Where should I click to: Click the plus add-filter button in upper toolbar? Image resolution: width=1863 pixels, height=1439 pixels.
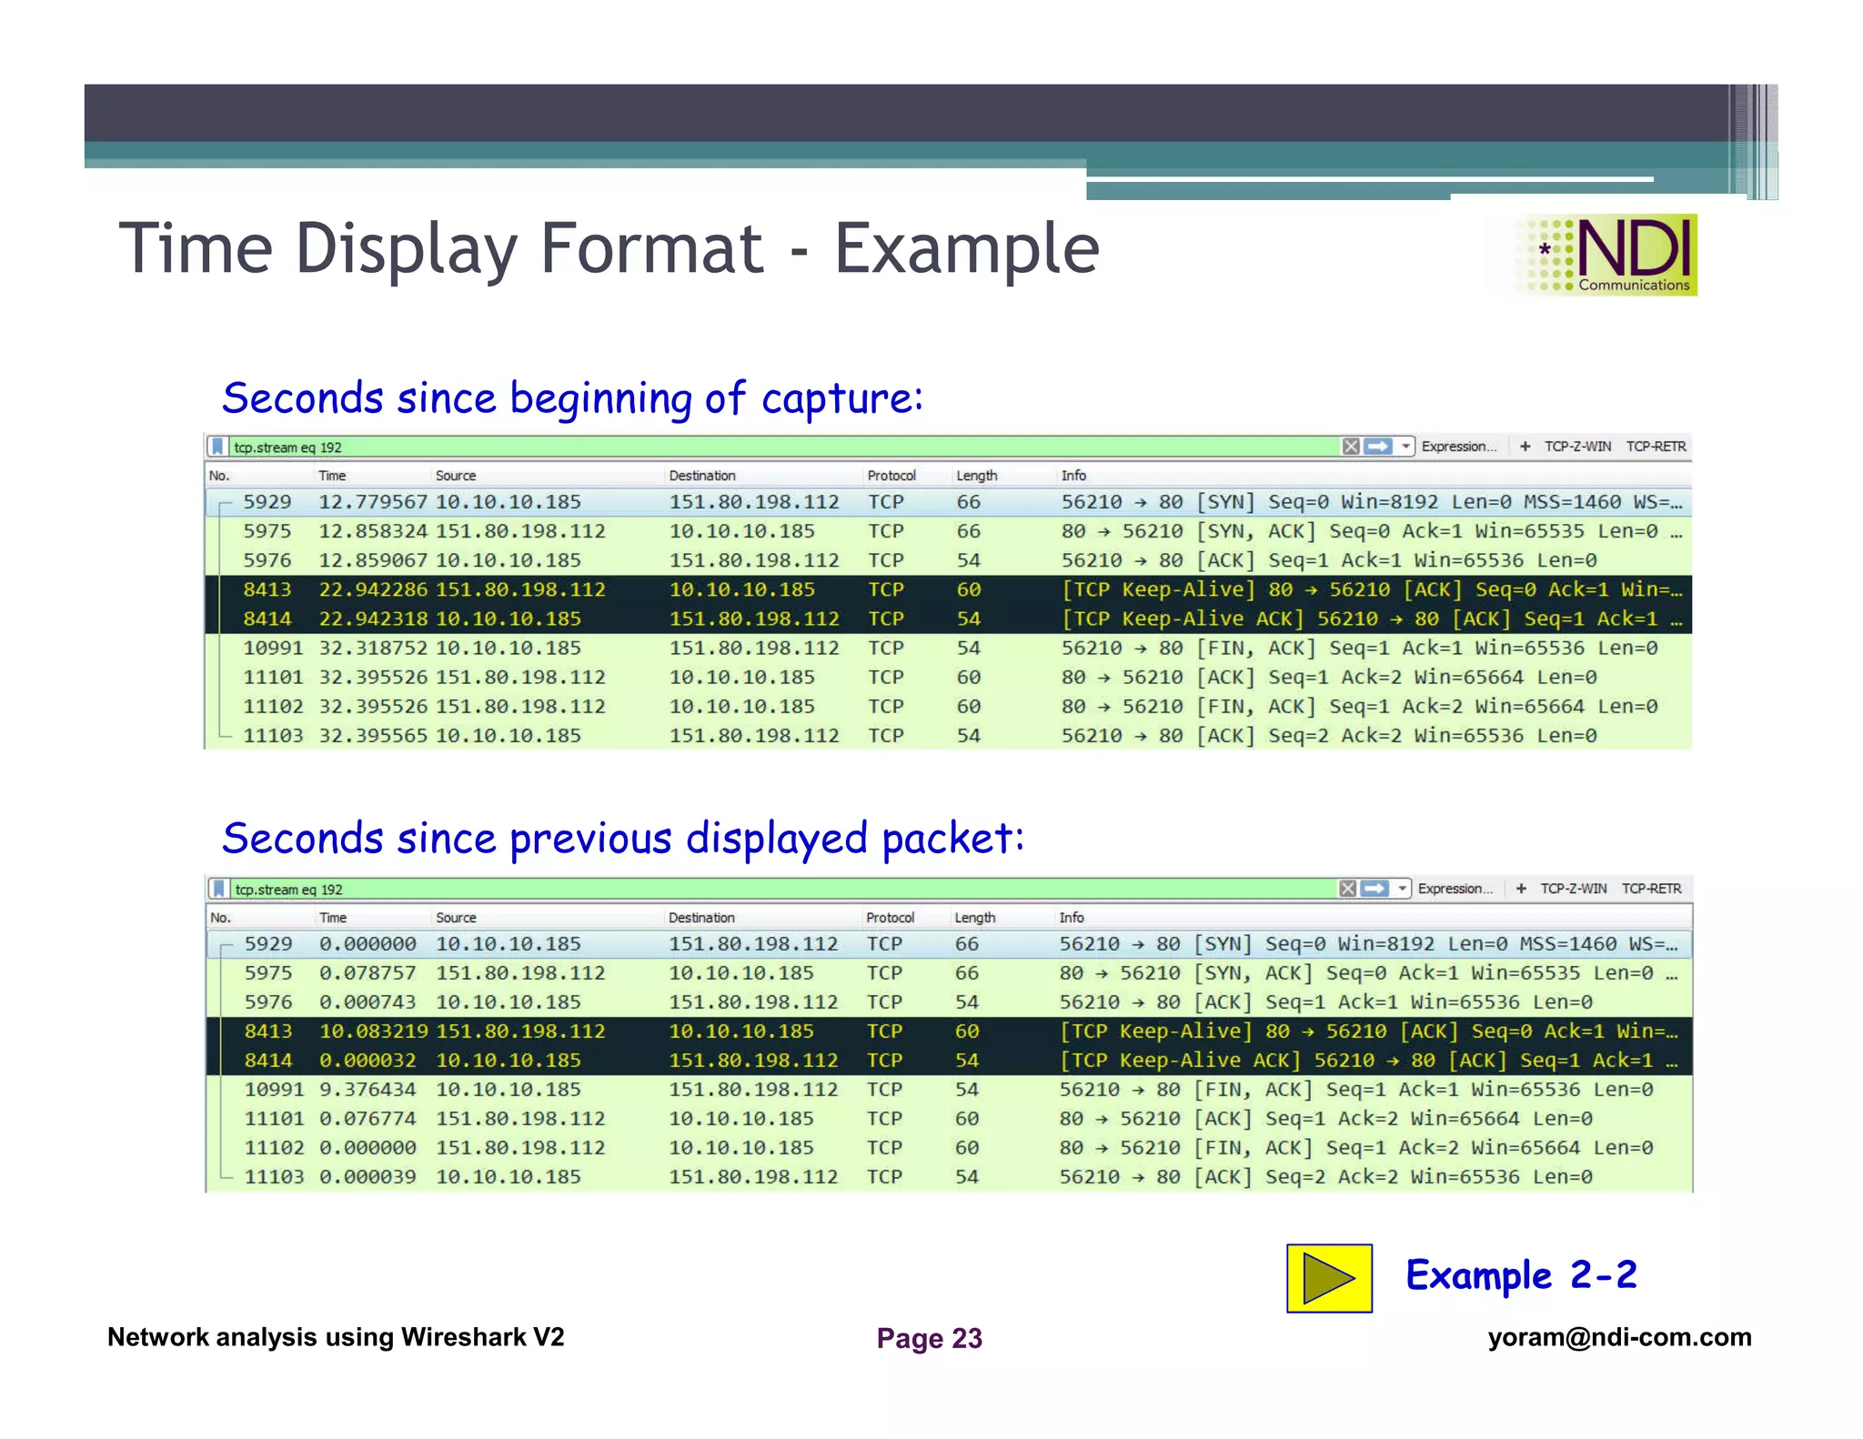coord(1525,446)
